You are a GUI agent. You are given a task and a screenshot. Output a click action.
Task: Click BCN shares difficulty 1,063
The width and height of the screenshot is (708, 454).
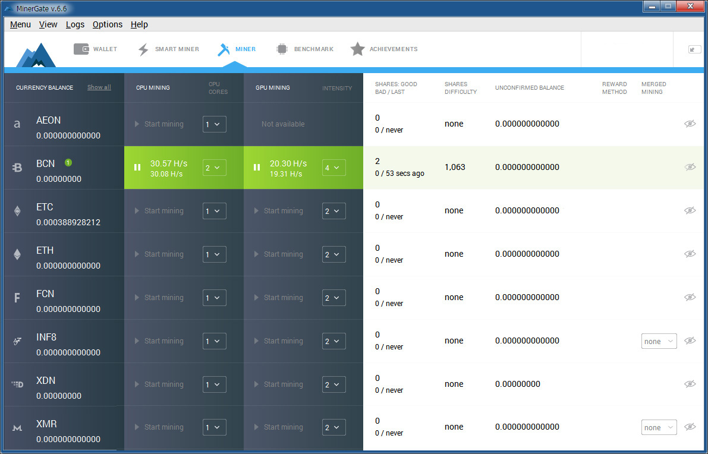pyautogui.click(x=455, y=167)
